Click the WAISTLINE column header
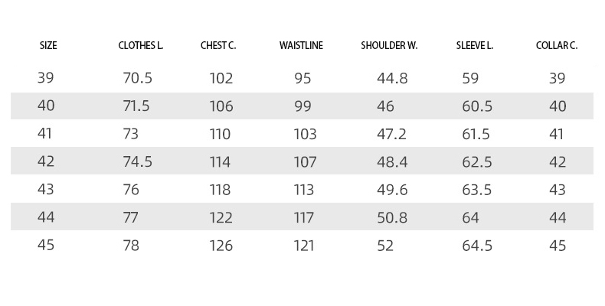605x306 pixels. point(301,45)
